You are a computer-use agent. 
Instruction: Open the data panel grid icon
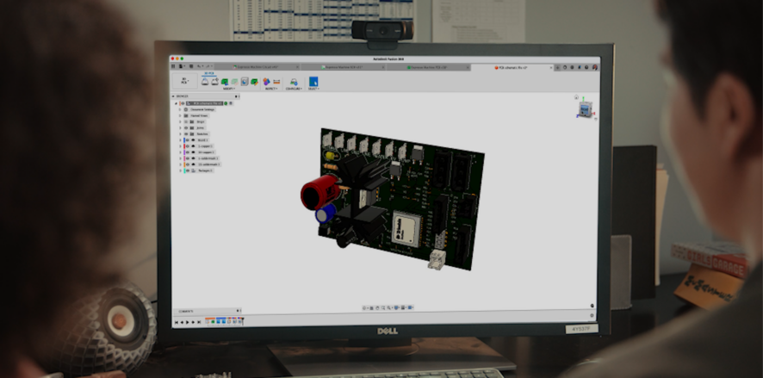[x=173, y=66]
